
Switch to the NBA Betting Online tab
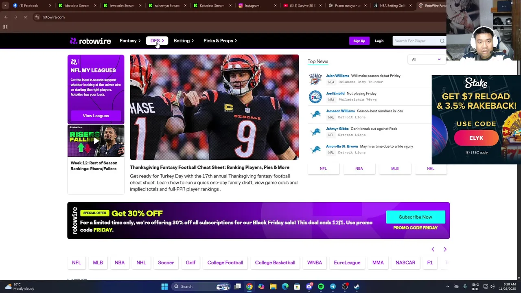click(392, 6)
